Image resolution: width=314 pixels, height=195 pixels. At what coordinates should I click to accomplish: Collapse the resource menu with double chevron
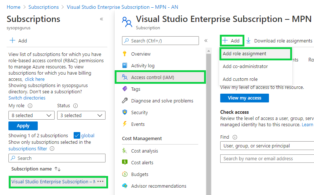tap(206, 41)
